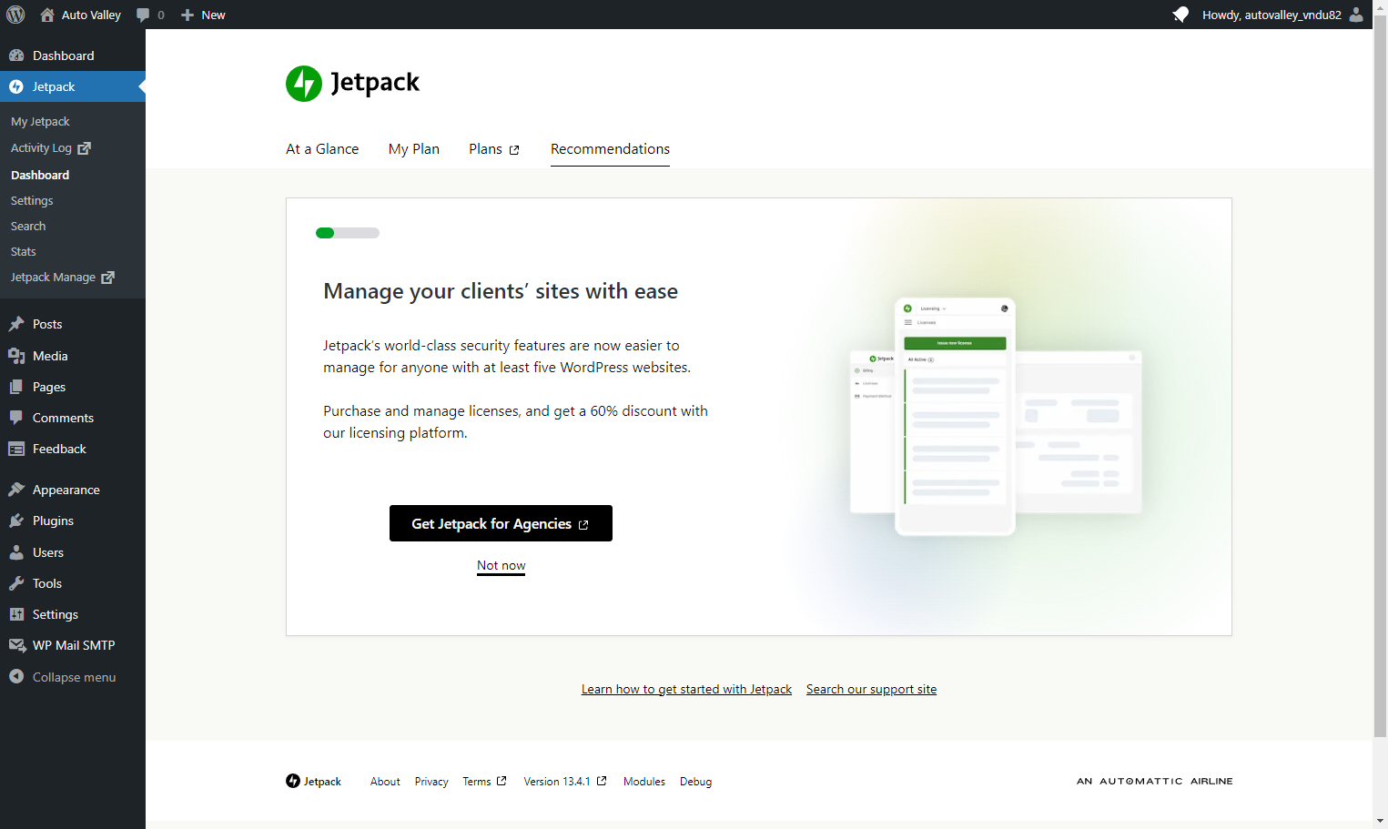The height and width of the screenshot is (829, 1388).
Task: Click the Media icon in sidebar
Action: [16, 356]
